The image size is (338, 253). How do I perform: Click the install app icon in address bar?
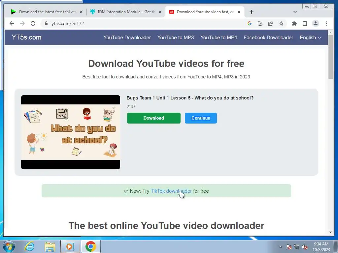coord(260,23)
